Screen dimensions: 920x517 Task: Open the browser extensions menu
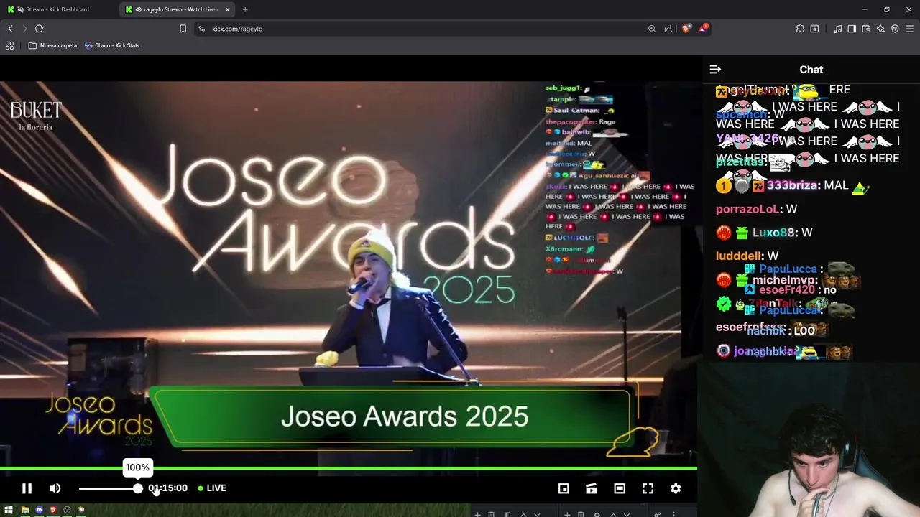pos(800,29)
